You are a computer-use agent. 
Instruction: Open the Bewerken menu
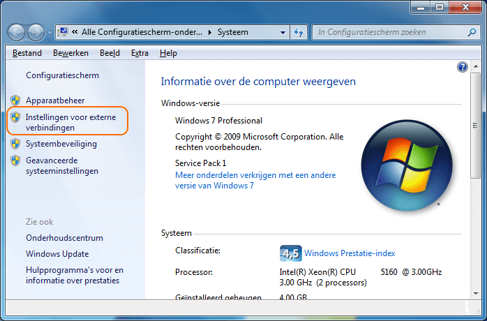(x=70, y=53)
